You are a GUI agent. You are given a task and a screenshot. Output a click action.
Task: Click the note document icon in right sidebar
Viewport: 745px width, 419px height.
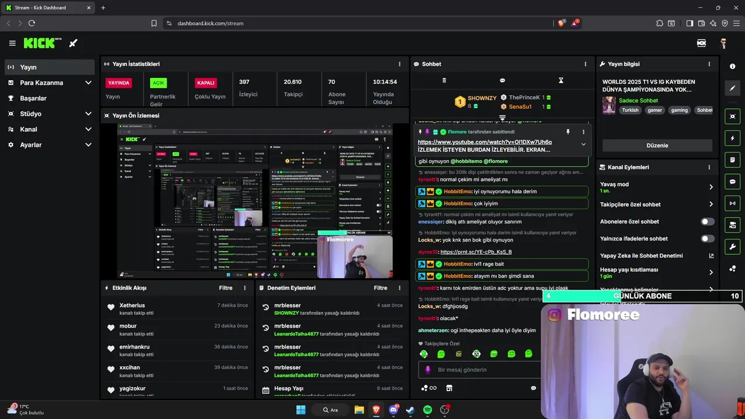pyautogui.click(x=732, y=160)
